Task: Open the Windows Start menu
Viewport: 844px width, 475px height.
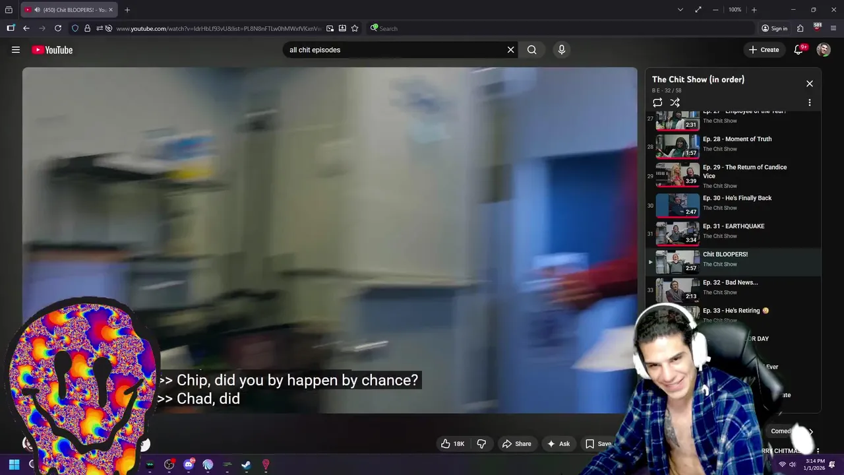Action: click(x=14, y=464)
